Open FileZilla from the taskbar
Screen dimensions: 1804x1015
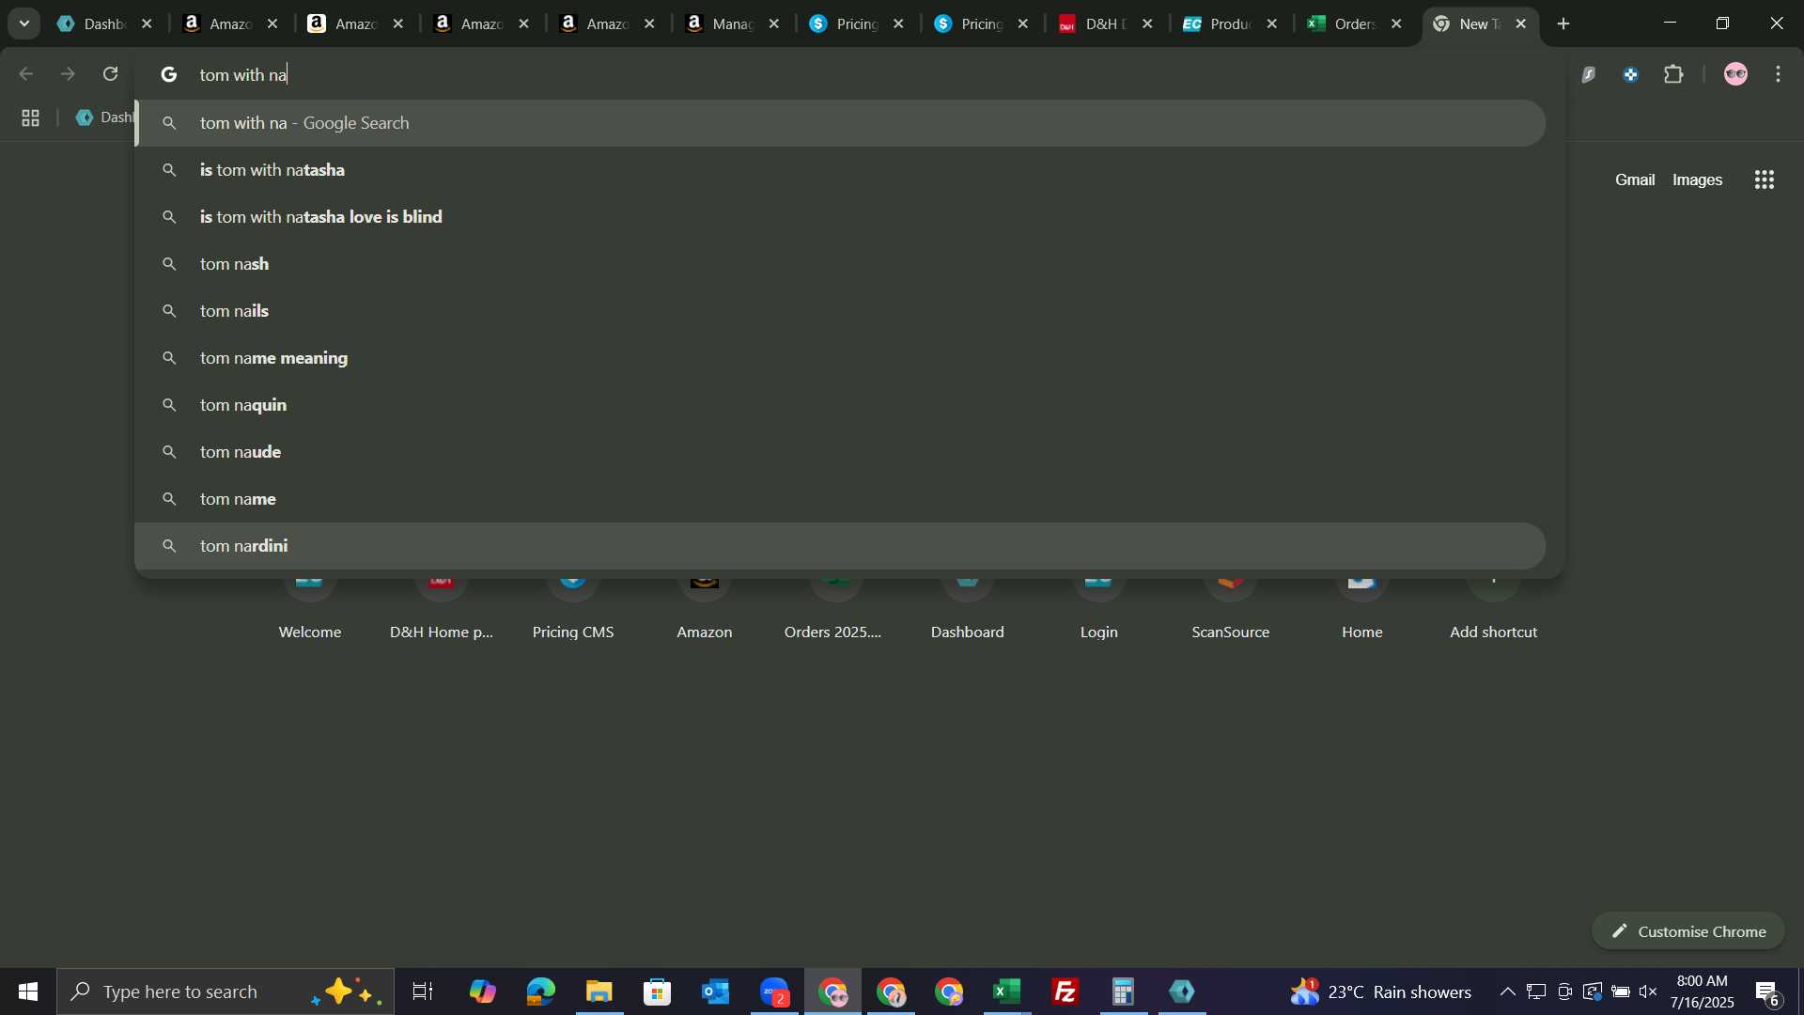click(1065, 992)
